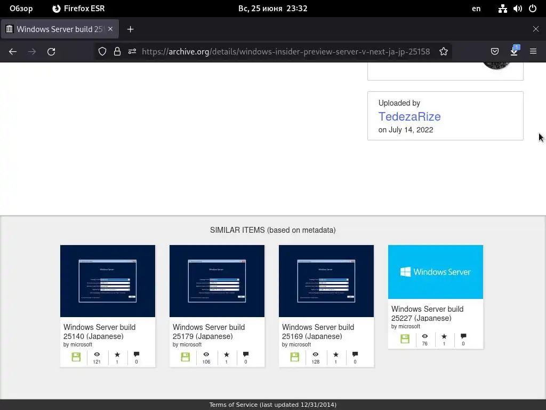Open the volume indicator
Image resolution: width=546 pixels, height=410 pixels.
[517, 9]
